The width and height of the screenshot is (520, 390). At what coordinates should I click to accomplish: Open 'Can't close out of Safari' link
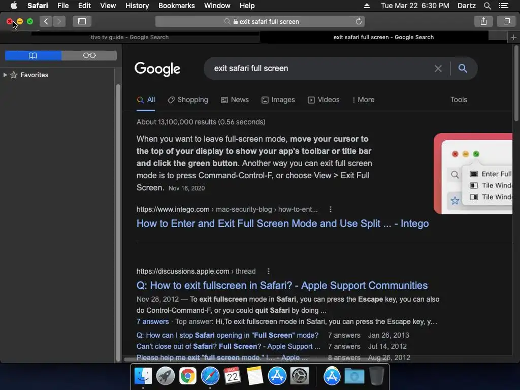[x=229, y=346]
